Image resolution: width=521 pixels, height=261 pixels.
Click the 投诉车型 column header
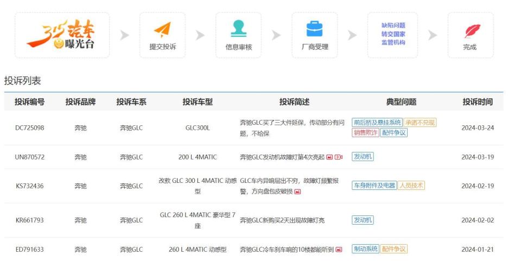tap(198, 102)
